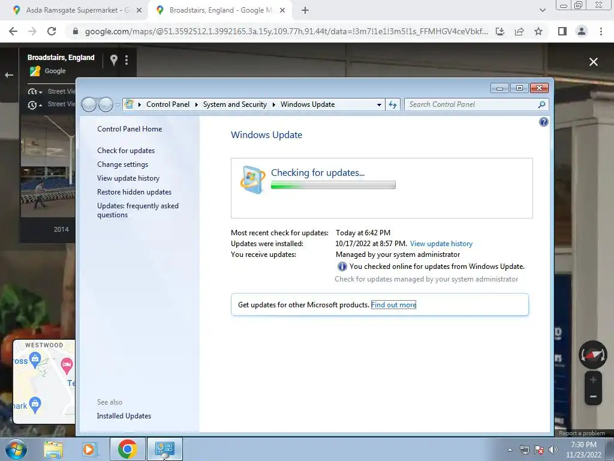Viewport: 614px width, 461px height.
Task: Click the site lock icon in address bar
Action: tap(76, 31)
